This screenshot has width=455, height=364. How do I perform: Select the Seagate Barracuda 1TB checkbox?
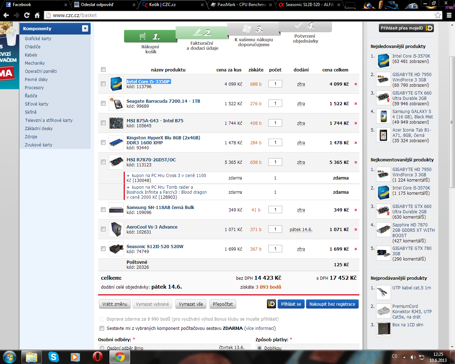tap(103, 103)
